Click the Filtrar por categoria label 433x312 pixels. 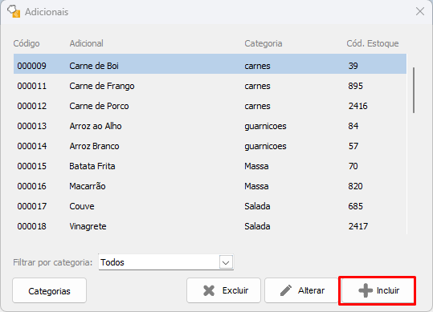coord(53,262)
